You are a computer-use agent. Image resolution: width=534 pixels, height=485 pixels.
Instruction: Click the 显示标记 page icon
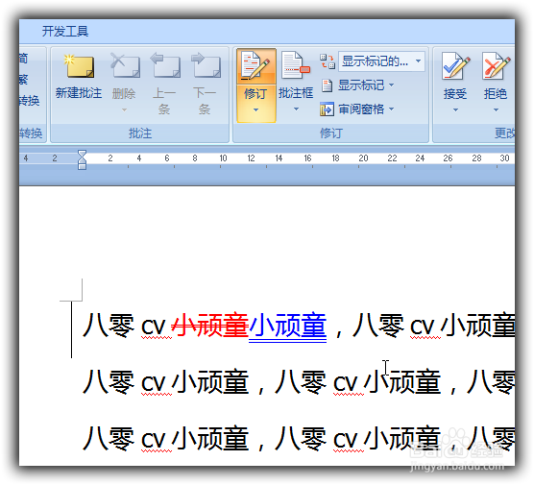(x=327, y=85)
